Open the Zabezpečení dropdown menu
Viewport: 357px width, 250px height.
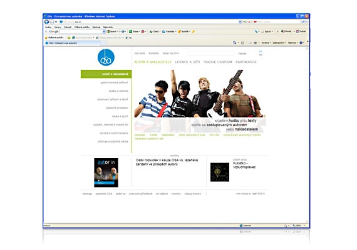(279, 42)
